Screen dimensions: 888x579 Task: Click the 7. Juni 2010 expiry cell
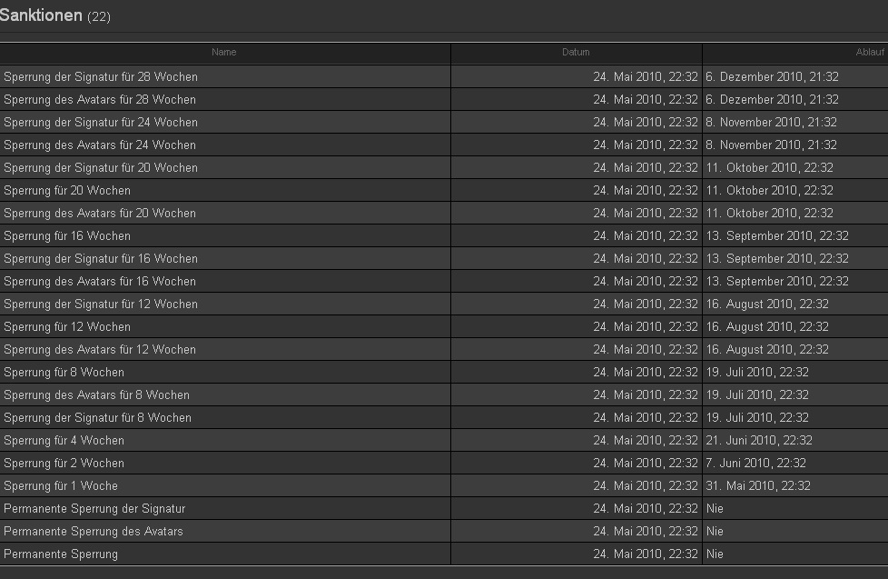(755, 464)
